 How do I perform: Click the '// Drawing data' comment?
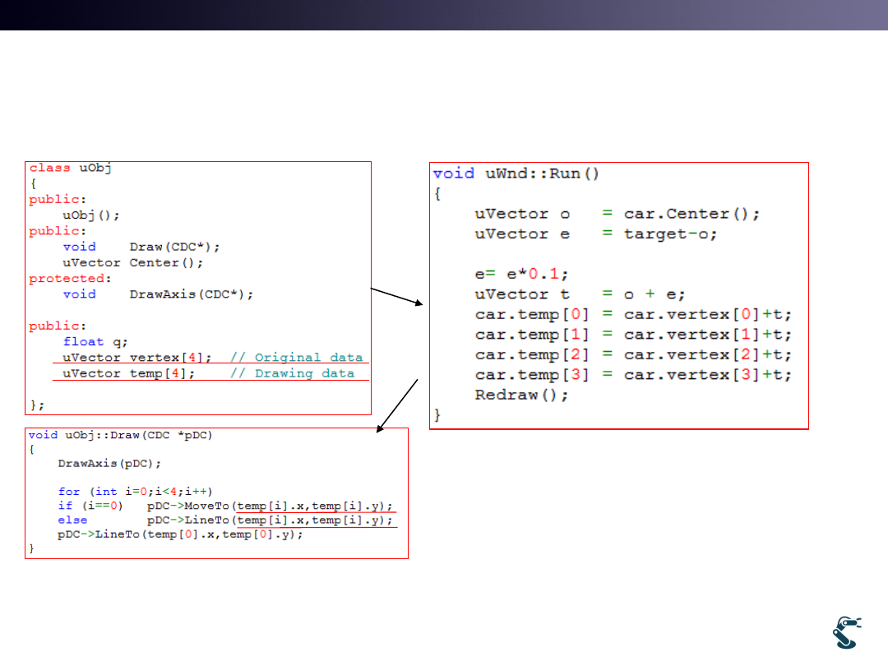coord(292,373)
